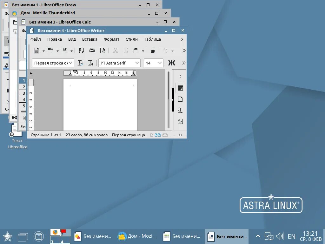Switch to LibreOffice Calc taskbar button
325x244 pixels.
pos(182,236)
